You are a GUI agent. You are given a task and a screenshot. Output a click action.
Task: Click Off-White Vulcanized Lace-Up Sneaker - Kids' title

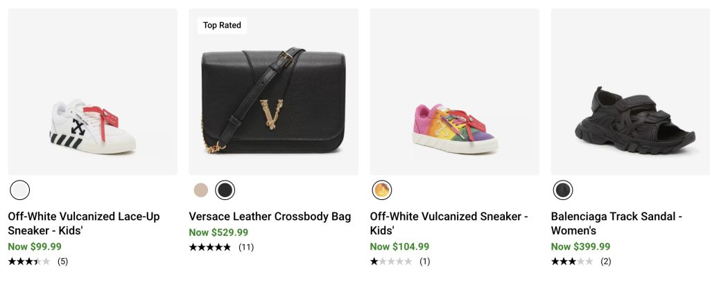coord(83,223)
